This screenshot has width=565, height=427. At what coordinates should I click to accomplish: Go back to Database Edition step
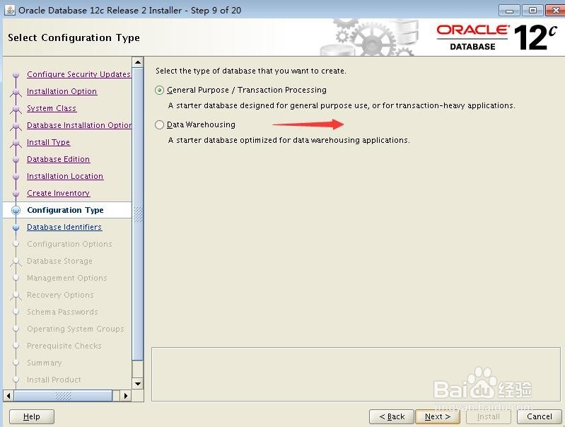[59, 159]
